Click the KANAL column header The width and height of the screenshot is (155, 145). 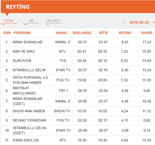(62, 33)
